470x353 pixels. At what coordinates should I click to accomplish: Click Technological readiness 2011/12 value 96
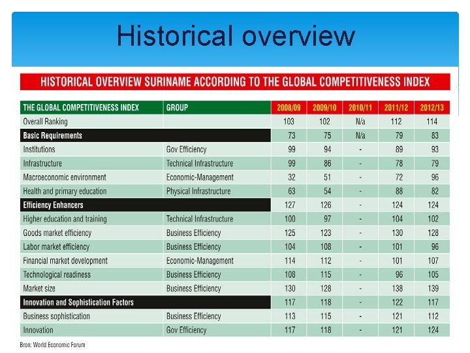pos(399,275)
